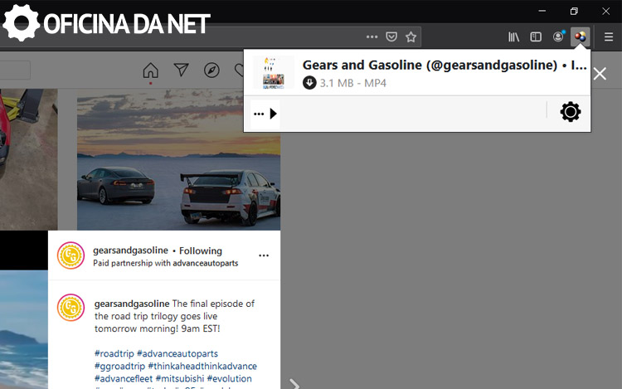Open the Firefox hamburger menu
The image size is (622, 389).
609,36
